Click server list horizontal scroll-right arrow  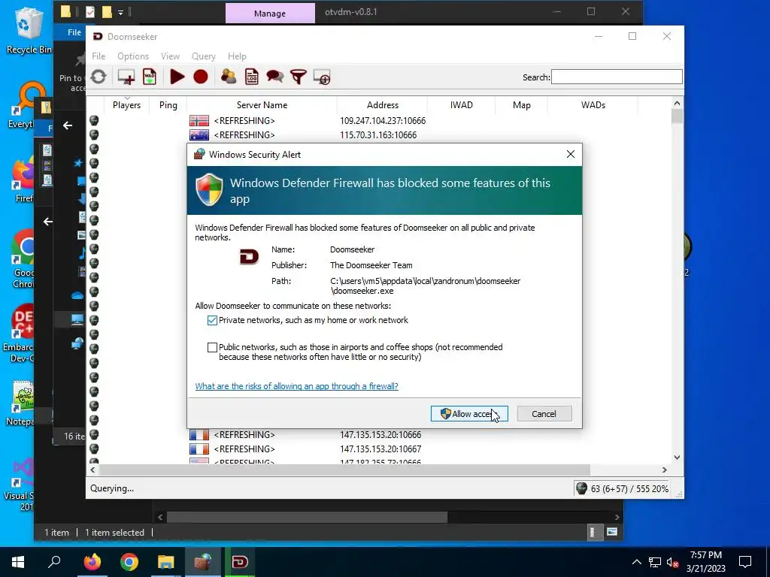665,470
